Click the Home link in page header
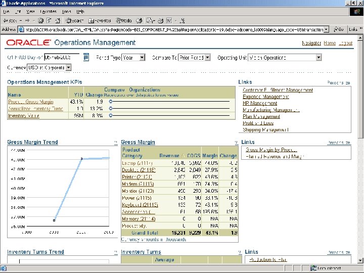364x273 pixels. [x=330, y=43]
